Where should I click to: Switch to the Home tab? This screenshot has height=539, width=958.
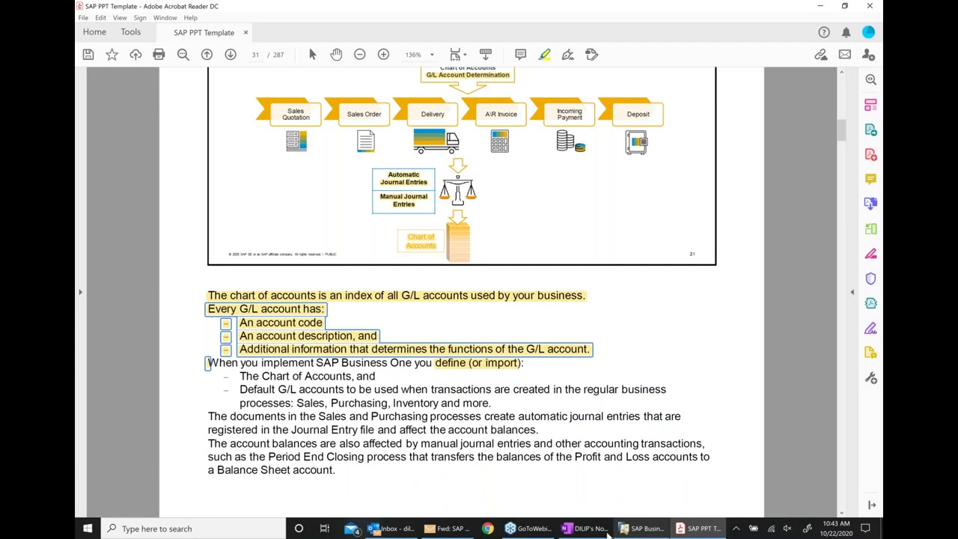click(94, 32)
